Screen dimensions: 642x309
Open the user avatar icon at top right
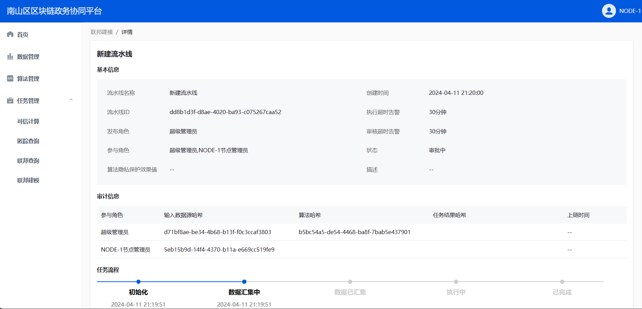click(x=609, y=11)
